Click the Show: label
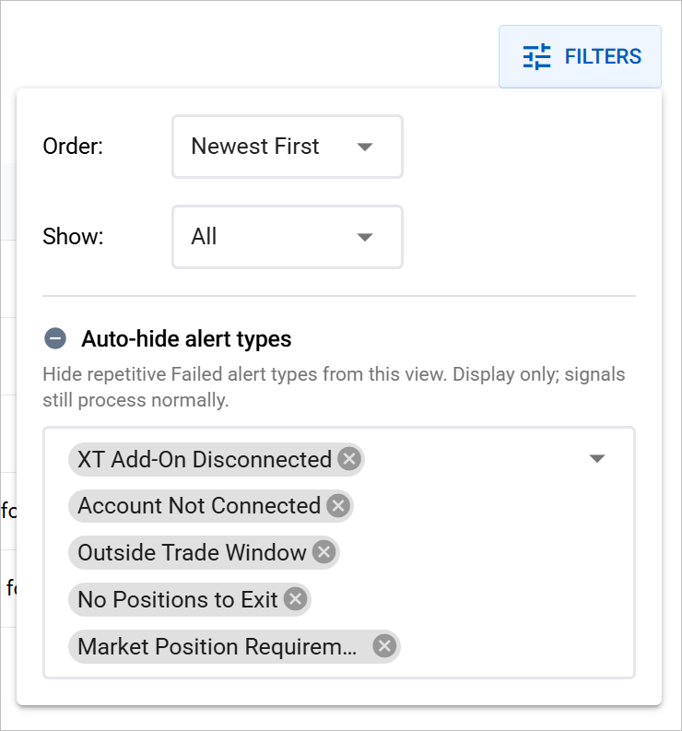This screenshot has height=731, width=682. pos(73,236)
